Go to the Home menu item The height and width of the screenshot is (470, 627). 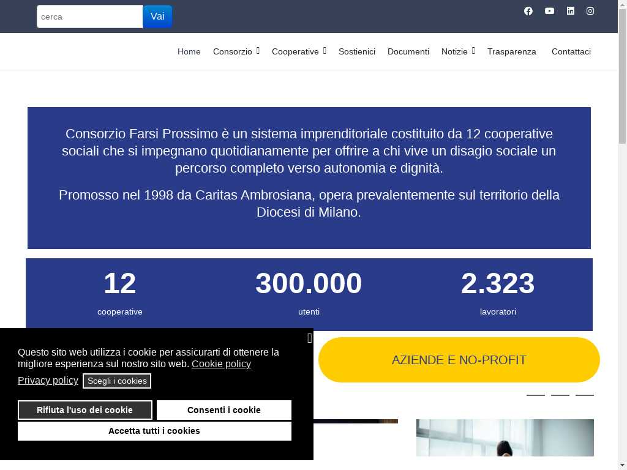pyautogui.click(x=189, y=51)
